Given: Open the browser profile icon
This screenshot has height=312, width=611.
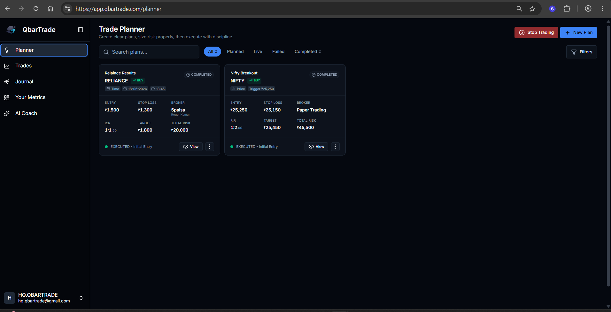Looking at the screenshot, I should pyautogui.click(x=588, y=9).
